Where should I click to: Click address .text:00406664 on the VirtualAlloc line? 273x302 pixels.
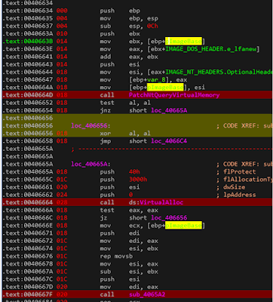[x=28, y=202]
